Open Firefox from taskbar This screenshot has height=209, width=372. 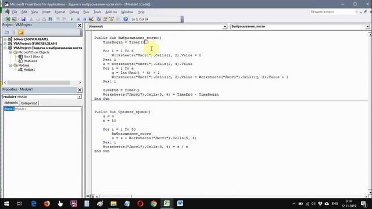tap(46, 204)
